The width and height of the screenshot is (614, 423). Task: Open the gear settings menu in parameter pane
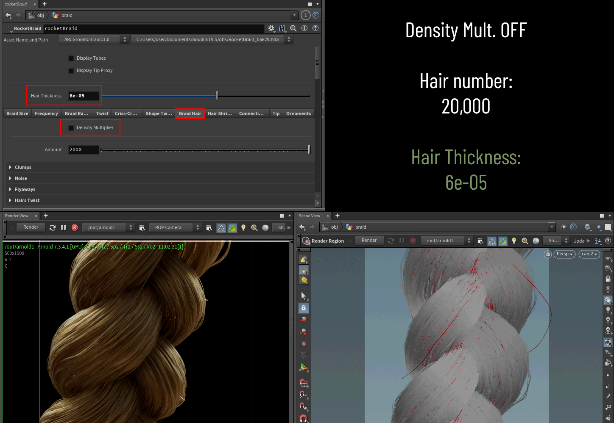coord(271,28)
